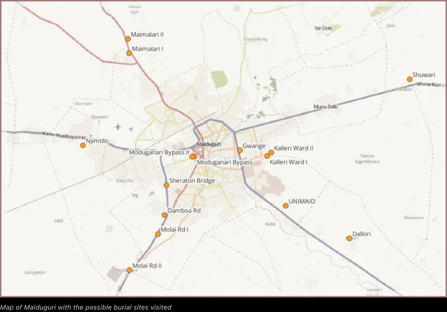Click the Belle place label

pos(270,224)
